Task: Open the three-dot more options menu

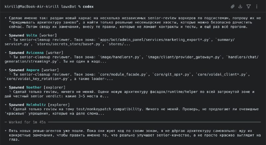Action: tap(257, 6)
